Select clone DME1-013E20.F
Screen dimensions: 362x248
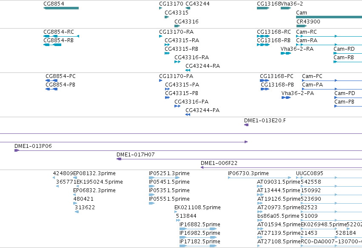(x=265, y=121)
